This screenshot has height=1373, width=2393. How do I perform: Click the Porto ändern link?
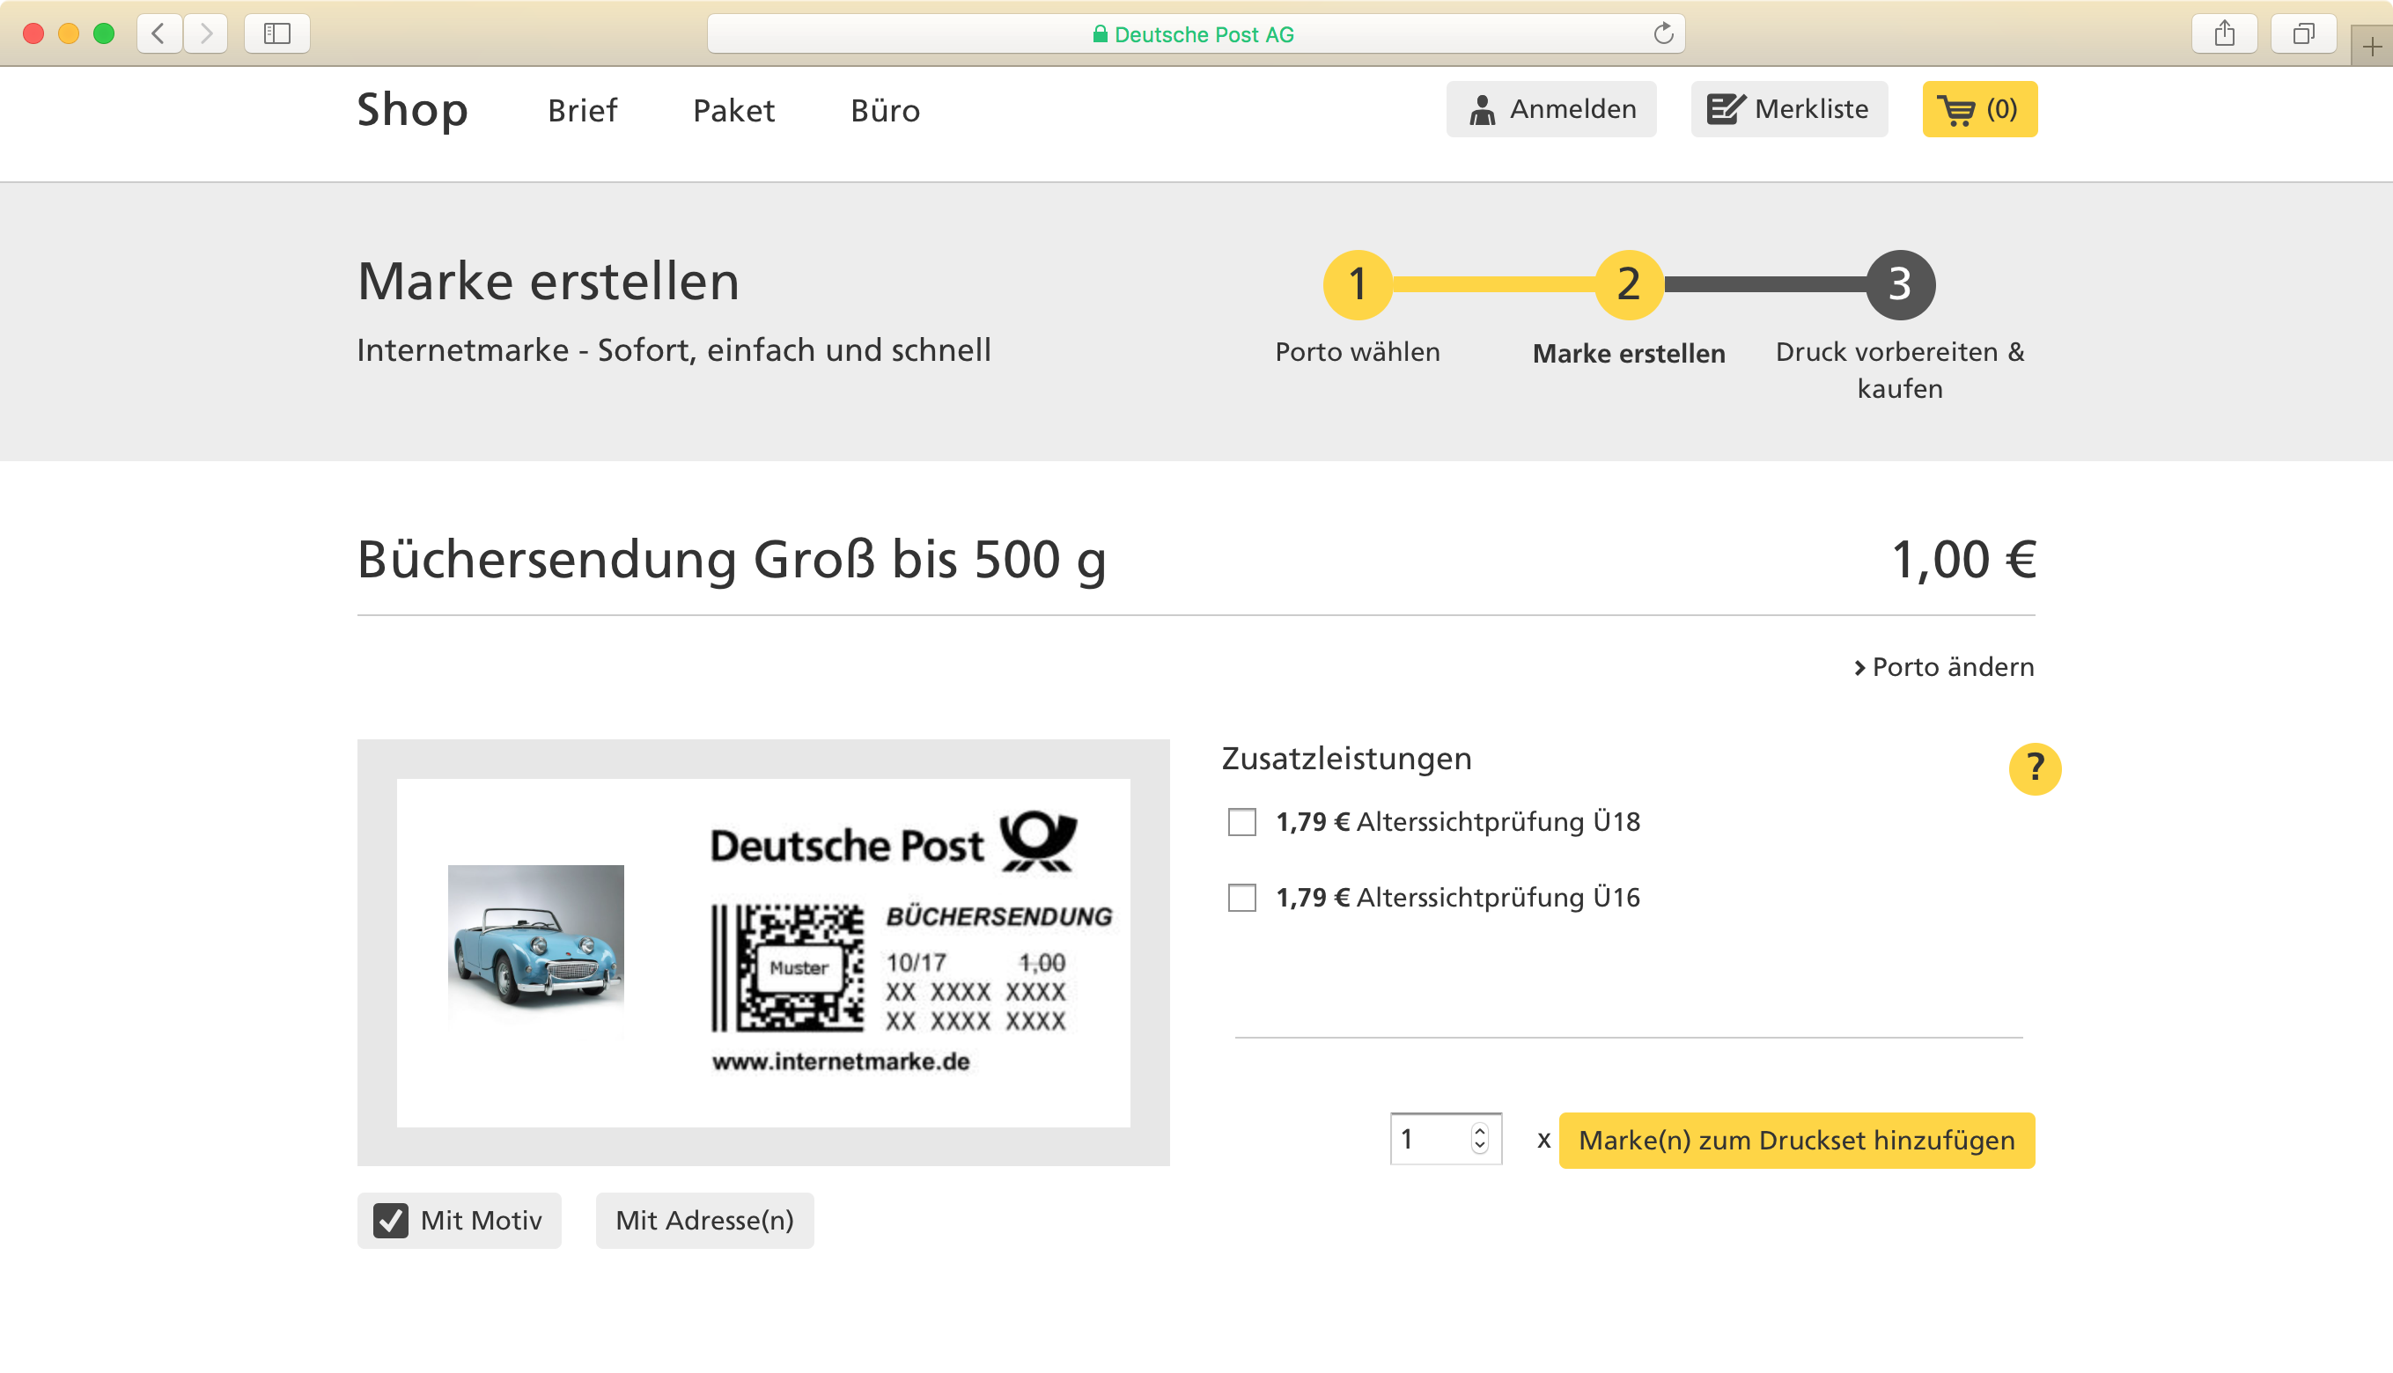(1944, 668)
